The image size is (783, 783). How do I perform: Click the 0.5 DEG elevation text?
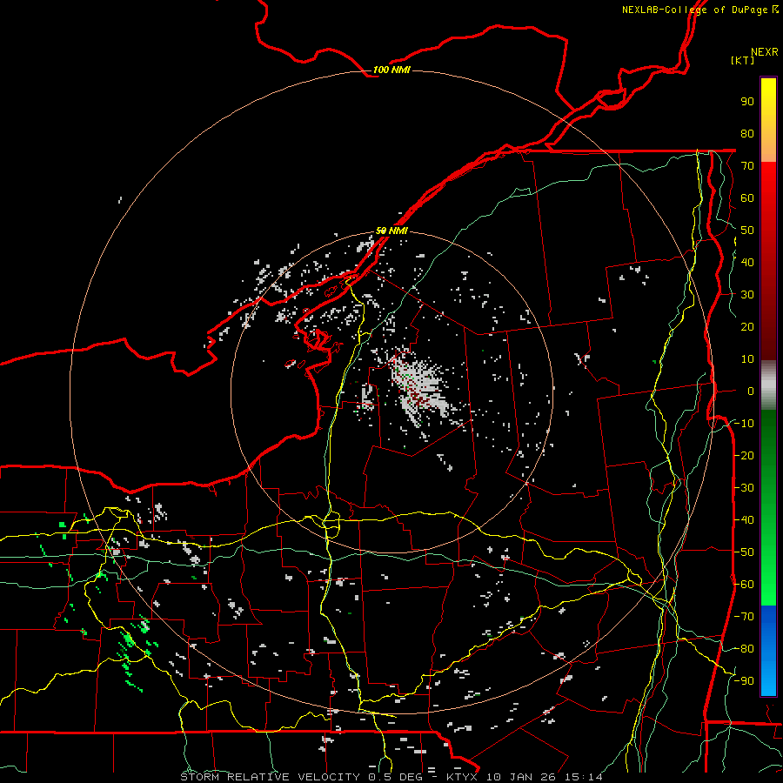pyautogui.click(x=396, y=777)
